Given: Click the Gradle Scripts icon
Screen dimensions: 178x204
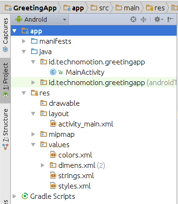Looking at the screenshot, I should (25, 196).
